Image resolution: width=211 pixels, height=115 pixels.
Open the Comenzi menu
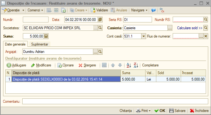35,10
